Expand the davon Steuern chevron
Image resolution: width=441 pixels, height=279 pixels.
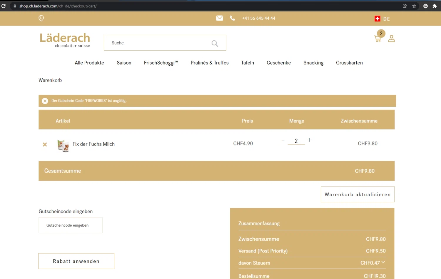tap(383, 262)
